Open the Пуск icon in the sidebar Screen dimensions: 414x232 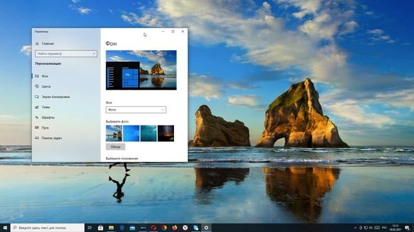(37, 128)
